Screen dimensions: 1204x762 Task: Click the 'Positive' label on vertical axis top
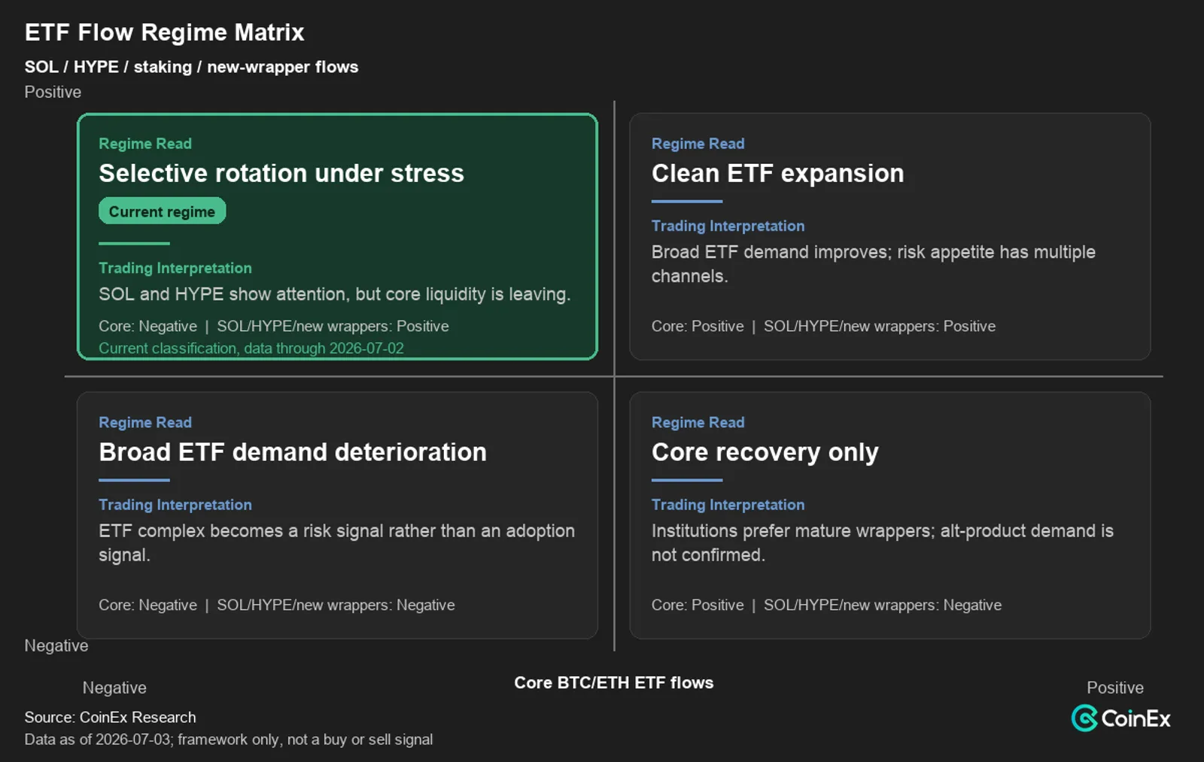pyautogui.click(x=53, y=92)
